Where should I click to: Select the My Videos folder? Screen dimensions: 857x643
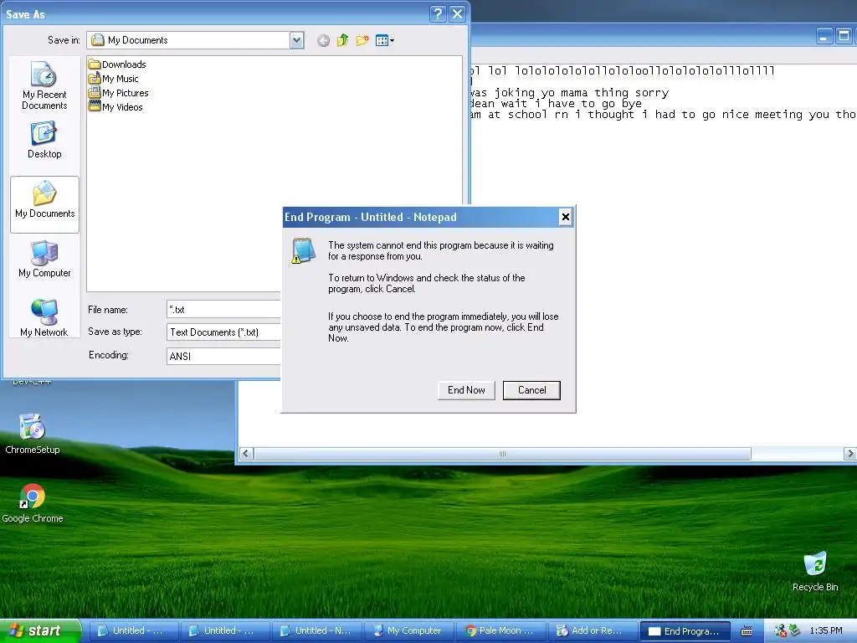coord(115,107)
